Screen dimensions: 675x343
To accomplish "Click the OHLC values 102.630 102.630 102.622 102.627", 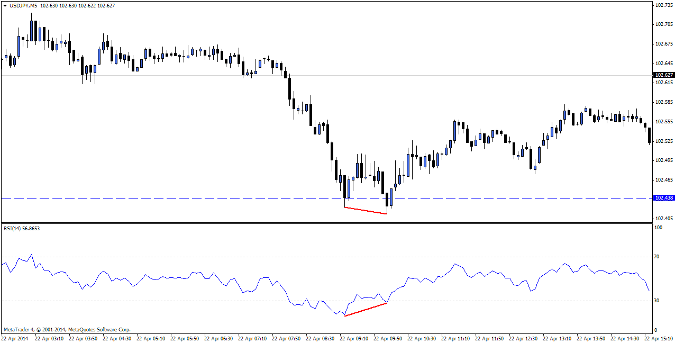I will [77, 5].
